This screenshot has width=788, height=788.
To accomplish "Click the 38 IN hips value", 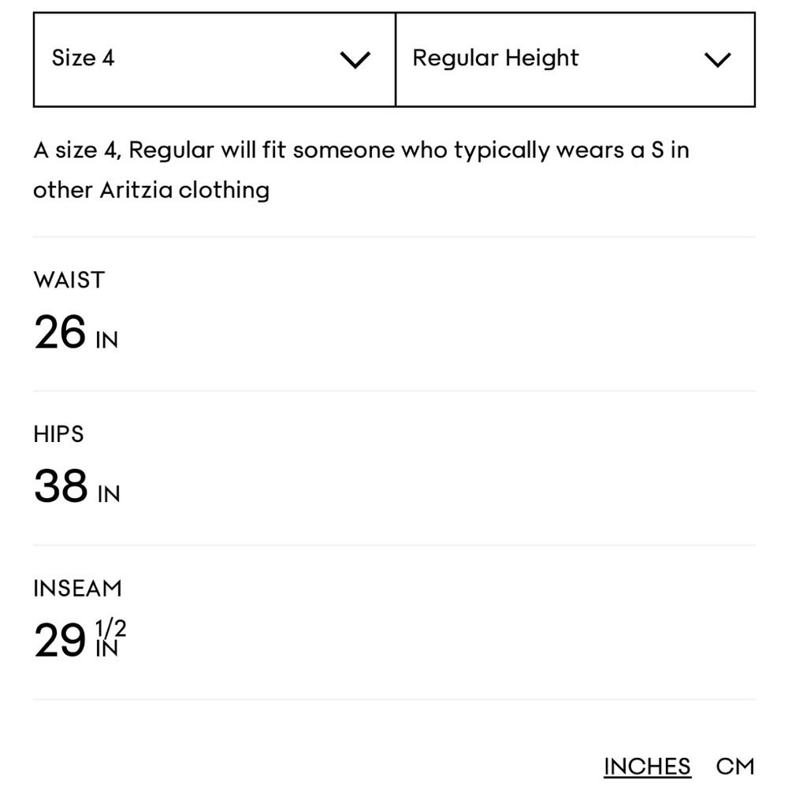I will pyautogui.click(x=76, y=486).
